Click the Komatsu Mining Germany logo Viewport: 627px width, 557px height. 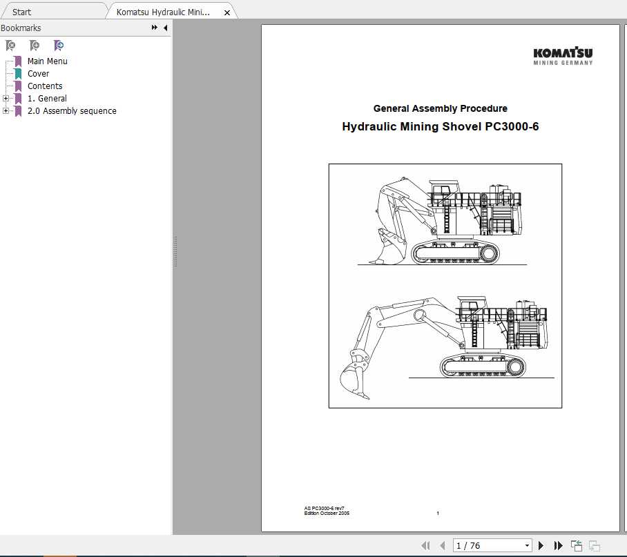563,57
